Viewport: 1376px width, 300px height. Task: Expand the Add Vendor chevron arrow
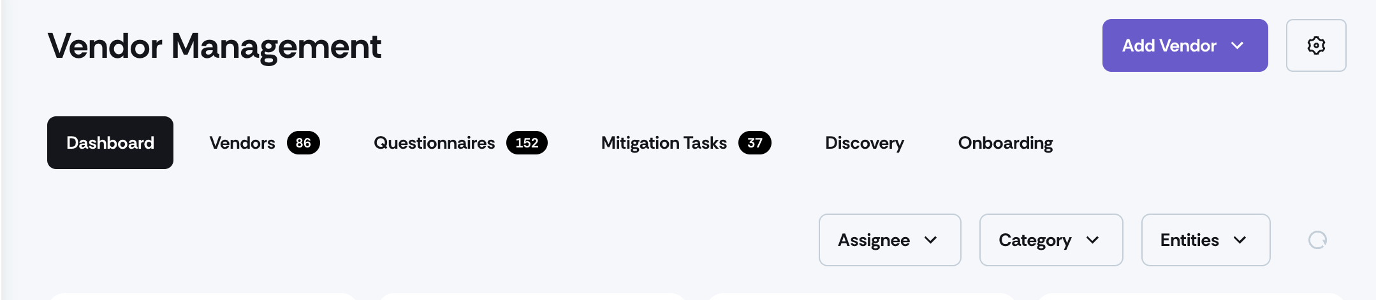point(1237,46)
